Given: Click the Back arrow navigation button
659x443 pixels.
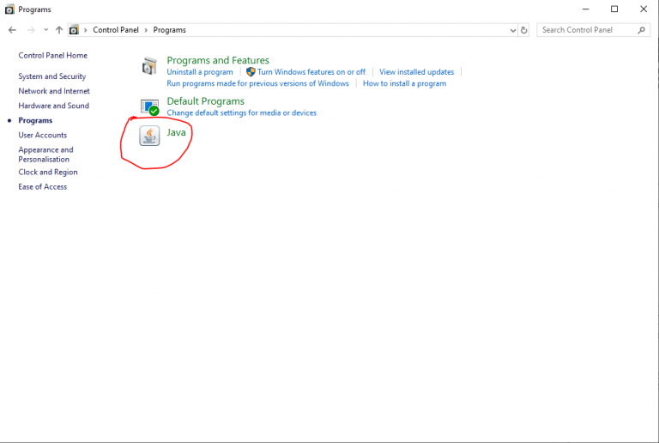Looking at the screenshot, I should [x=12, y=30].
